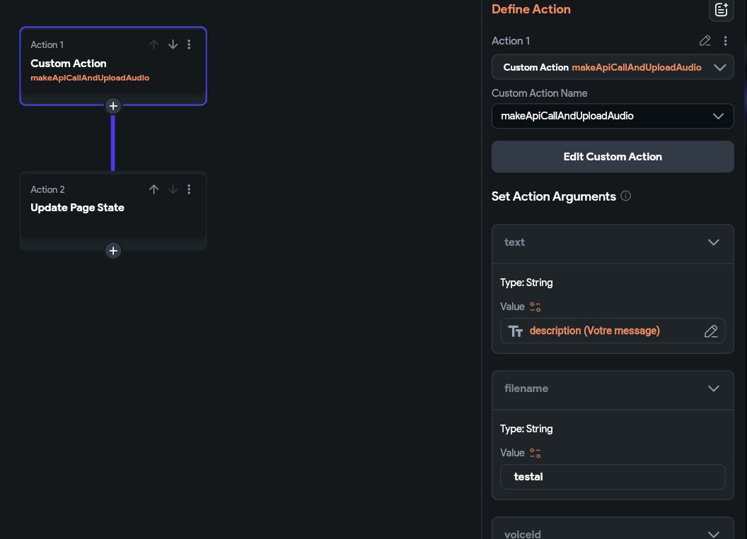Show Set Action Arguments info tooltip
Screen dimensions: 747x539
(625, 196)
